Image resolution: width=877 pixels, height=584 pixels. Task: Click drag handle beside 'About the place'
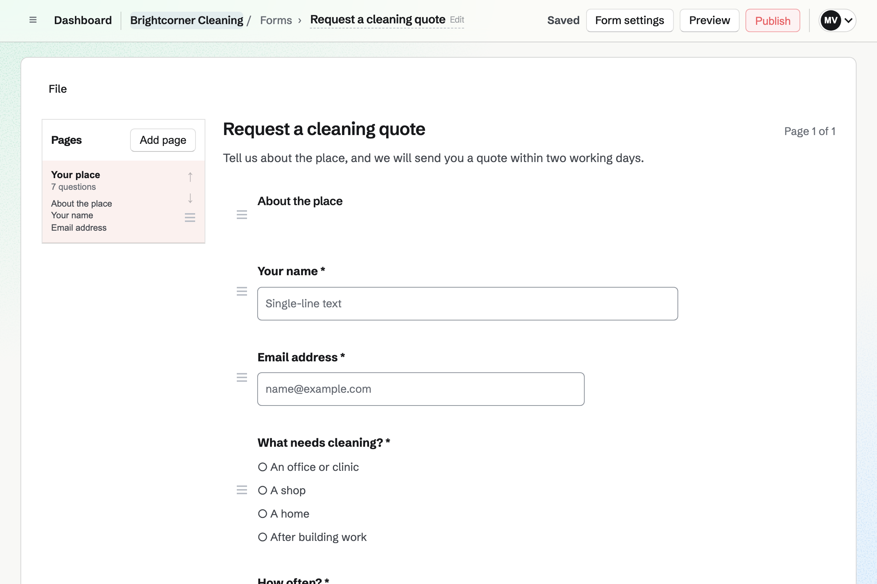(x=242, y=215)
